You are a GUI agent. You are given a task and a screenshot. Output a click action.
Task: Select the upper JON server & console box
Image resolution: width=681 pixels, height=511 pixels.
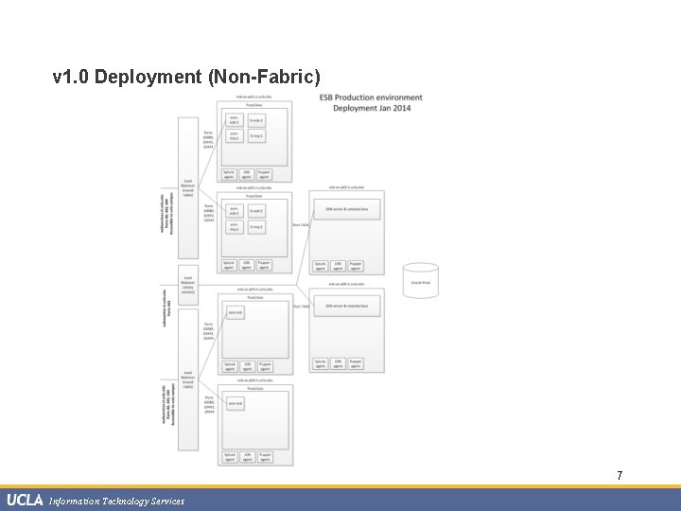[346, 209]
